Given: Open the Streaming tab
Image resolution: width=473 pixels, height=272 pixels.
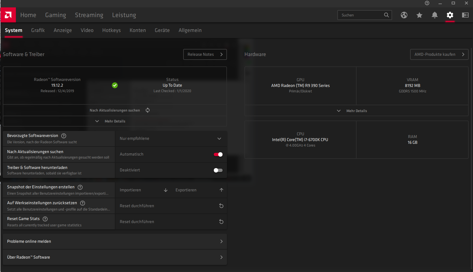Looking at the screenshot, I should [x=89, y=15].
